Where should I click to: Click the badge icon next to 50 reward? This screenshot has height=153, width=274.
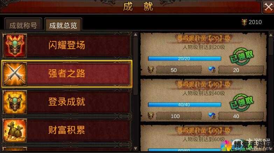tap(151, 70)
